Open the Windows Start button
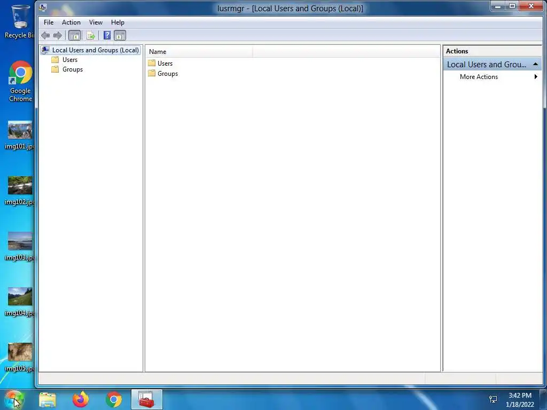This screenshot has width=547, height=410. (x=14, y=400)
